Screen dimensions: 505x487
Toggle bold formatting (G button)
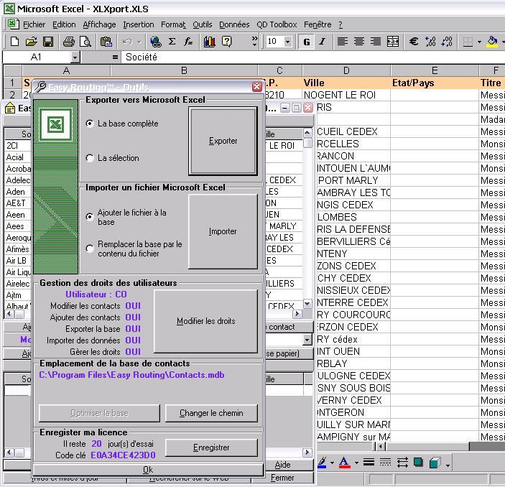[x=307, y=42]
